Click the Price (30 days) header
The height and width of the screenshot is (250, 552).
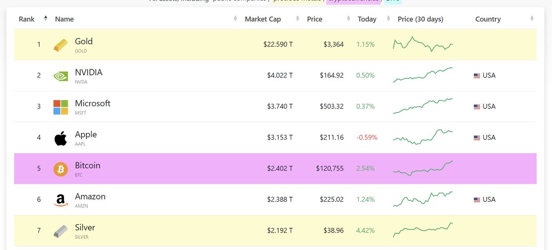[x=420, y=19]
